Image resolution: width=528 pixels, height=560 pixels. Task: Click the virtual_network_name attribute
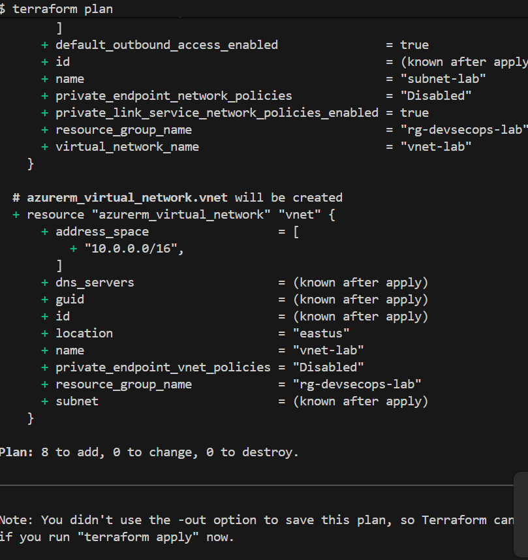127,147
